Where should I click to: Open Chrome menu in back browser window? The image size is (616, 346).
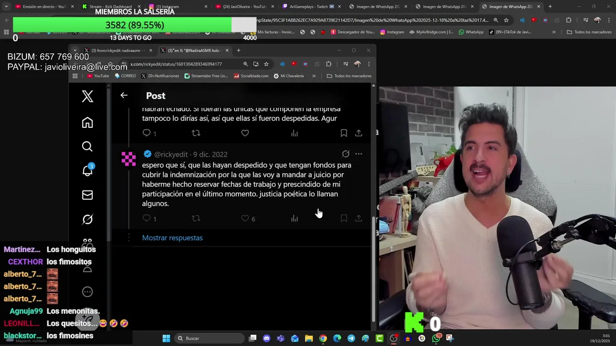(609, 20)
